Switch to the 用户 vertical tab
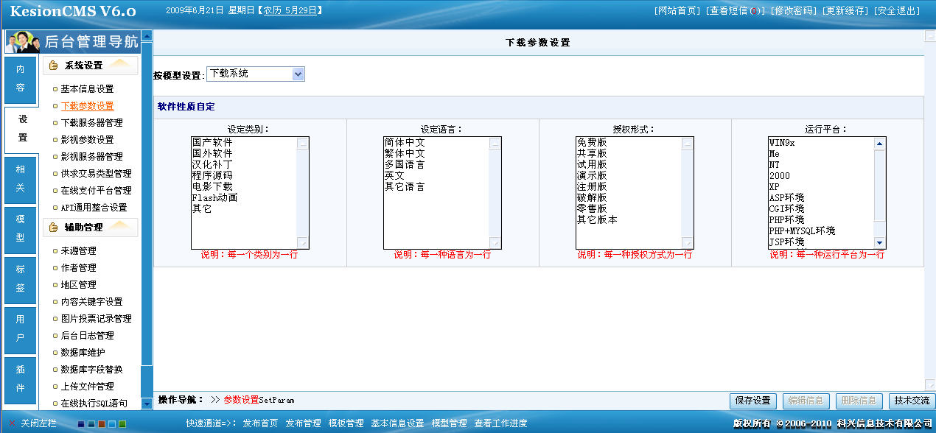This screenshot has width=936, height=433. click(21, 328)
